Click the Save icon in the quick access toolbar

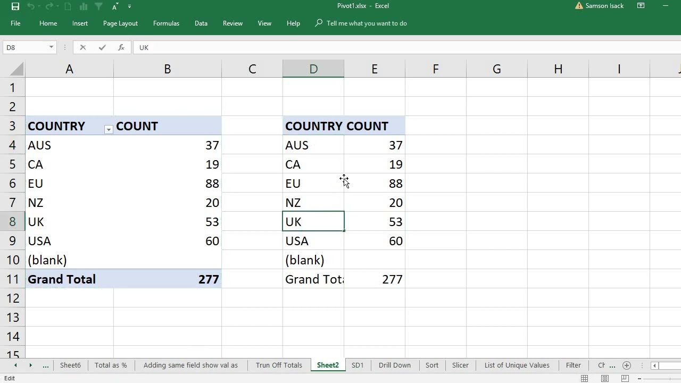[15, 6]
